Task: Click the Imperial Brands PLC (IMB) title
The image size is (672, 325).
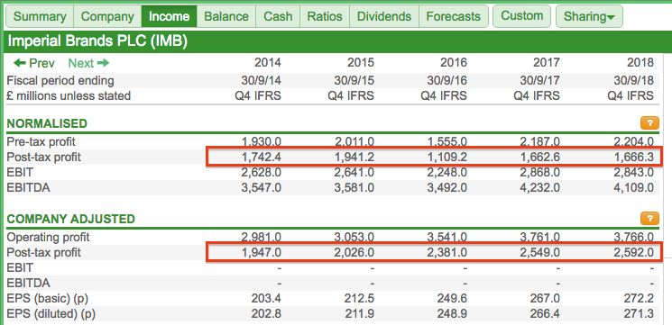Action: (97, 41)
